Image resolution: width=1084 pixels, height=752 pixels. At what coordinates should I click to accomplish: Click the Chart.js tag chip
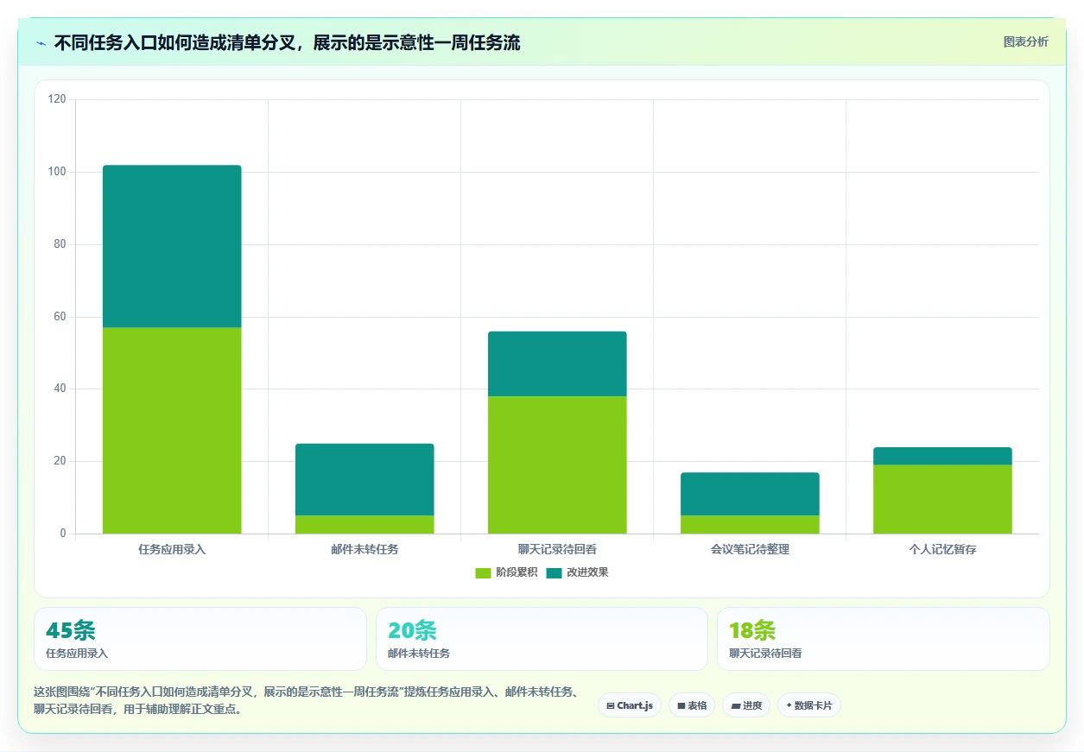pyautogui.click(x=630, y=705)
